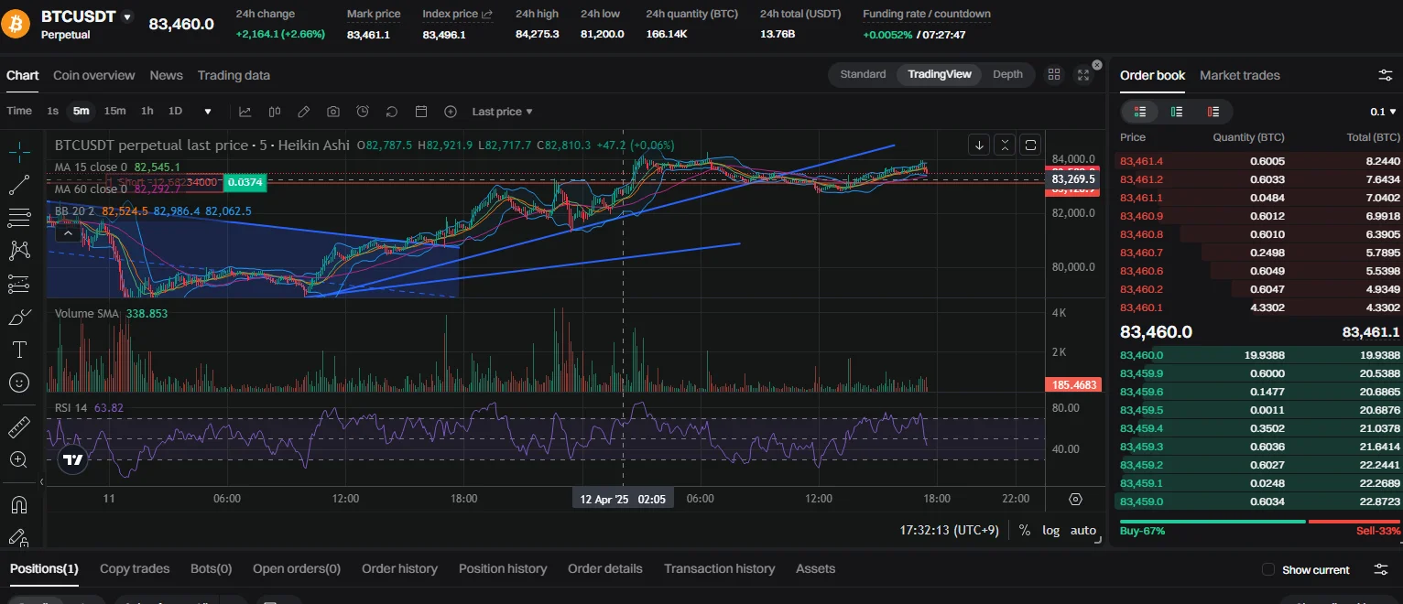Select the Standard chart mode

(863, 74)
